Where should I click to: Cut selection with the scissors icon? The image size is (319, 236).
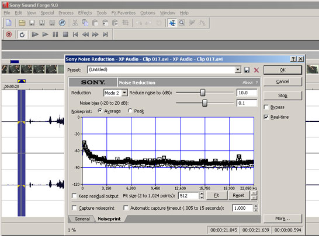click(75, 23)
